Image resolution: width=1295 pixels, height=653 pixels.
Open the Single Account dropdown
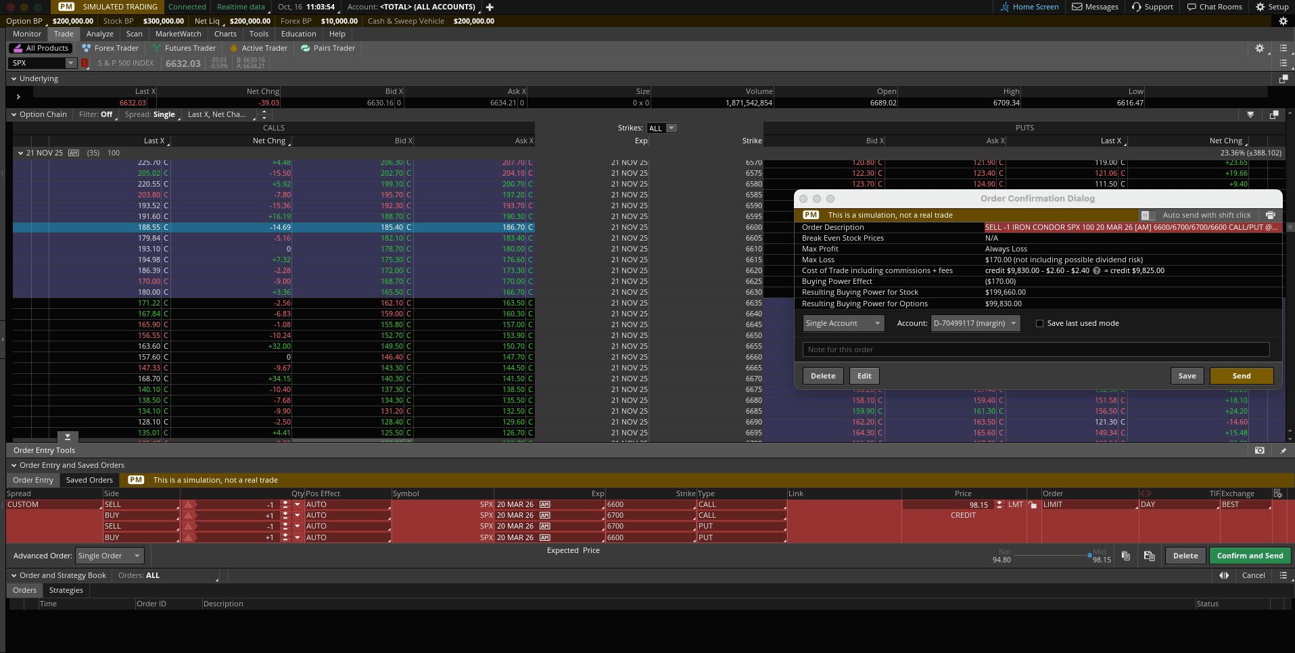pyautogui.click(x=843, y=323)
